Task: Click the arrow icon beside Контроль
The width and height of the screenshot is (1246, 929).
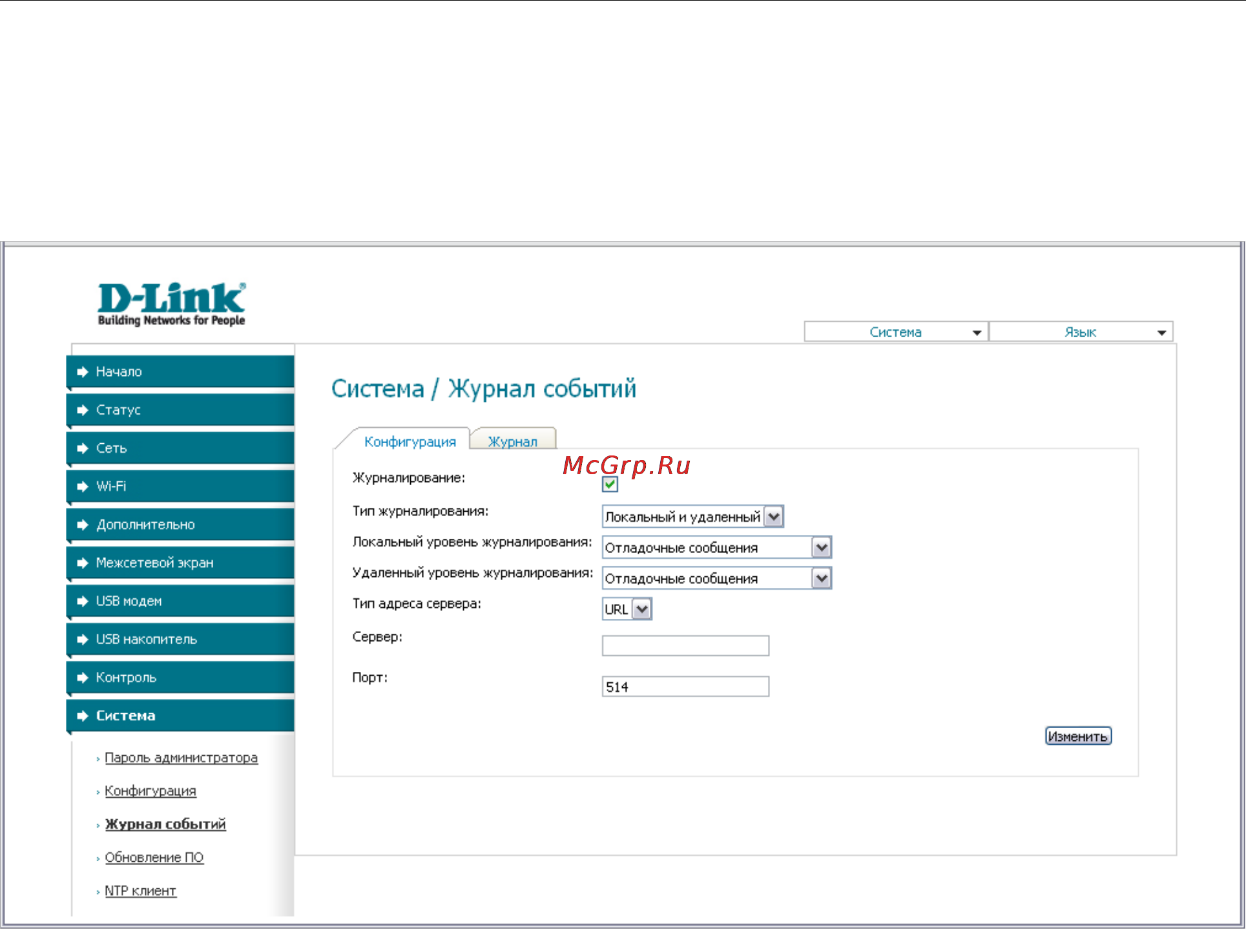Action: (82, 677)
